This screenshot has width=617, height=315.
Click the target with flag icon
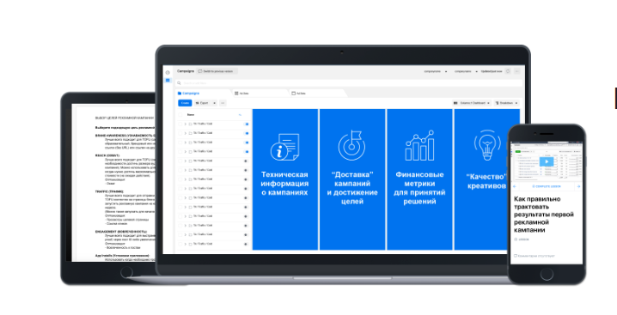coord(351,145)
